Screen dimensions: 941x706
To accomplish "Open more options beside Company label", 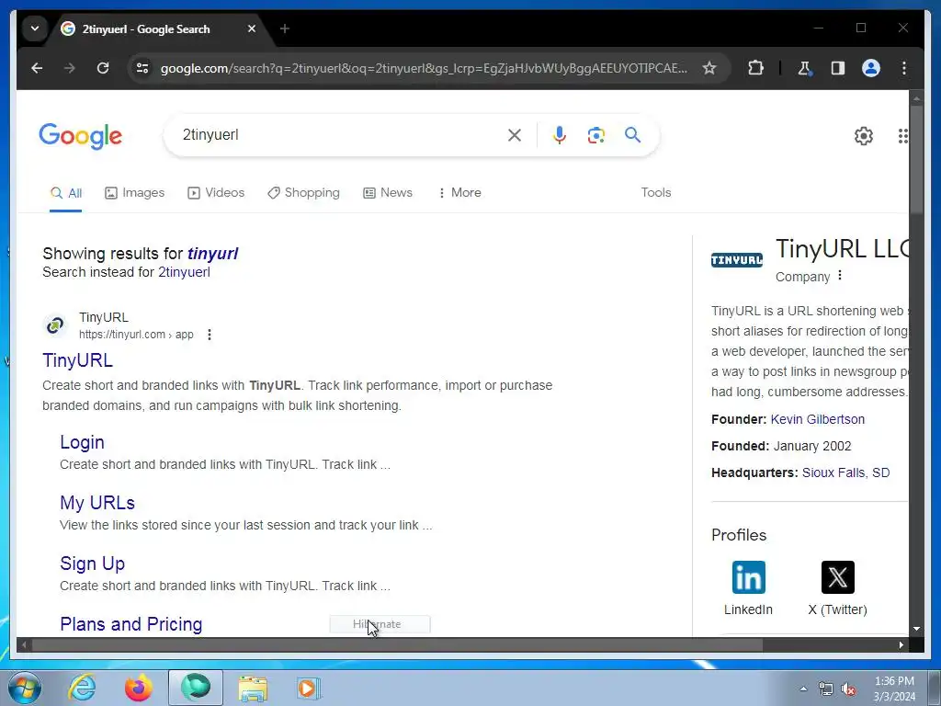I will point(840,276).
